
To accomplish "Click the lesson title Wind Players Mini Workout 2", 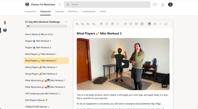I will pyautogui.click(x=99, y=33).
